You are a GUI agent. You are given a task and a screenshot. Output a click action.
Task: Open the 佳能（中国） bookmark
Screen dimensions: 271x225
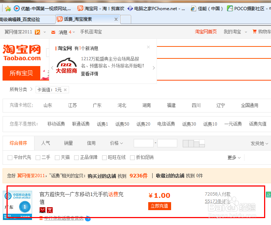coord(207,8)
